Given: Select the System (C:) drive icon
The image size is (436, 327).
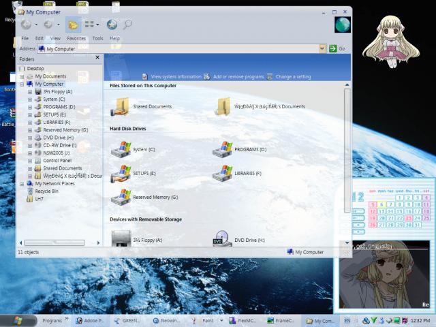Looking at the screenshot, I should [121, 150].
